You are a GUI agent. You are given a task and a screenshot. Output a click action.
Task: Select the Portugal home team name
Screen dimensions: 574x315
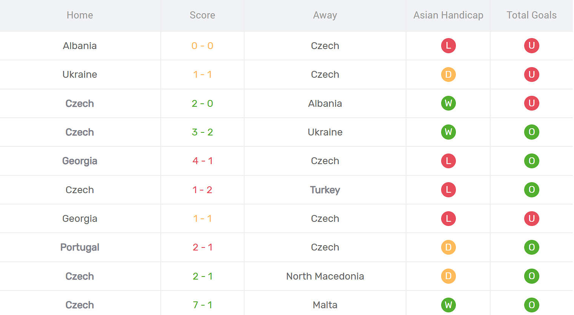pos(80,247)
